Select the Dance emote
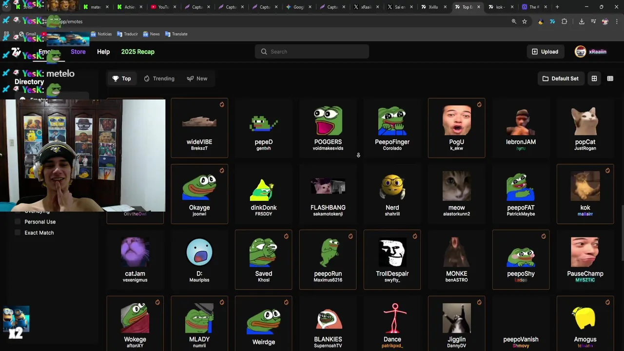The height and width of the screenshot is (351, 624). point(392,324)
